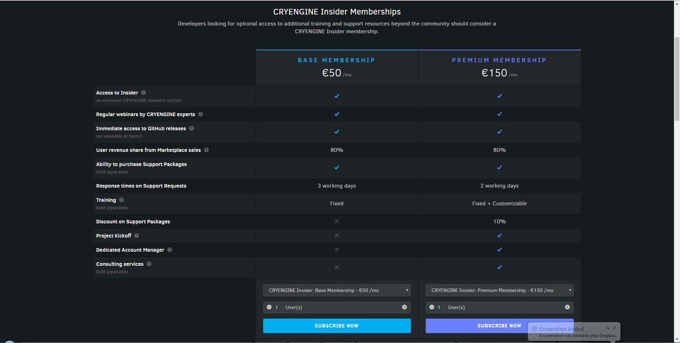
Task: Increase Base Membership user count with plus icon
Action: coord(404,307)
